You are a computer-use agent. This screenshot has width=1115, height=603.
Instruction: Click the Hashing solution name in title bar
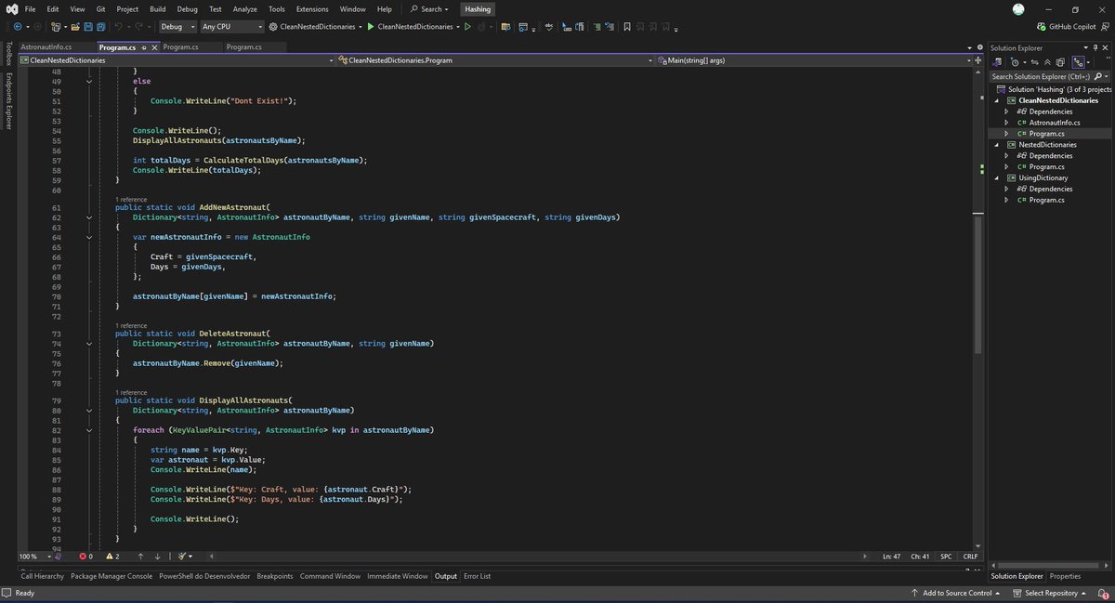[x=477, y=8]
